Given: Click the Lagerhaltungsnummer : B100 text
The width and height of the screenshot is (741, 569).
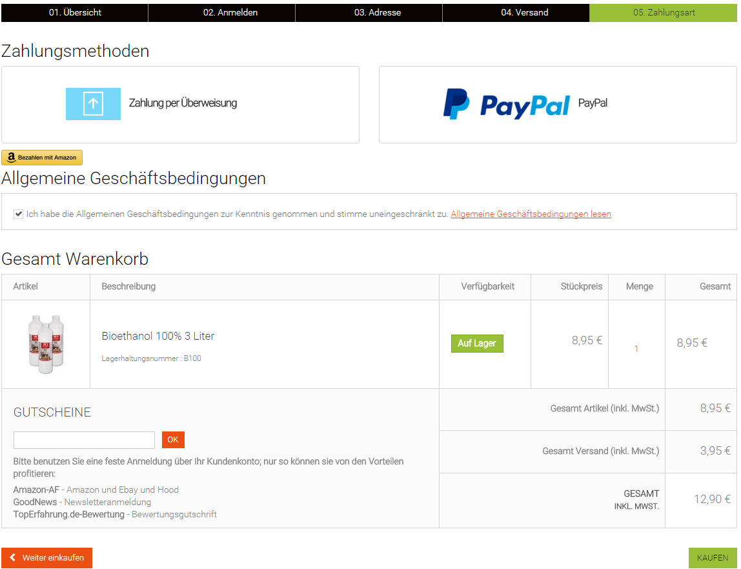Looking at the screenshot, I should pyautogui.click(x=151, y=358).
